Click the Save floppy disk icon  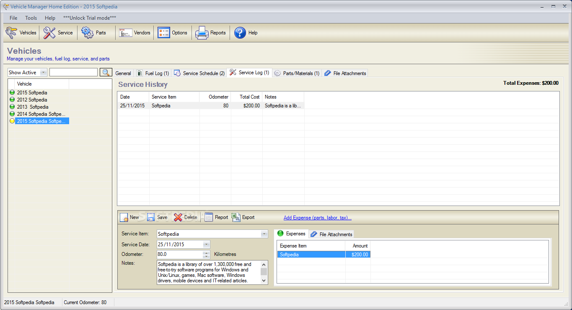pos(151,217)
